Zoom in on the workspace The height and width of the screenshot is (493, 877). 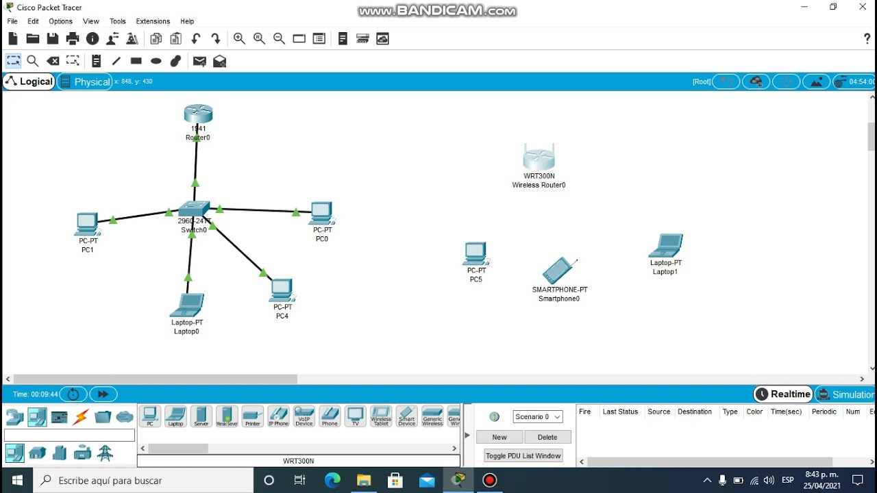coord(239,39)
